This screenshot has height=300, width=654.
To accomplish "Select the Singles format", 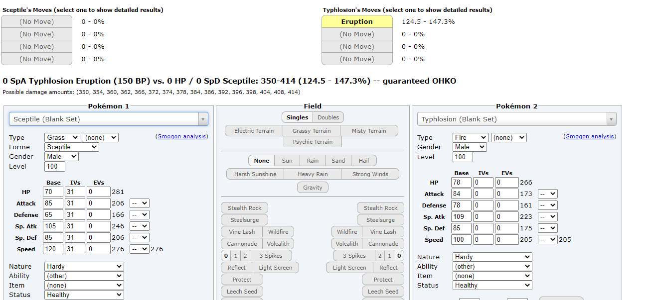I will pos(297,117).
